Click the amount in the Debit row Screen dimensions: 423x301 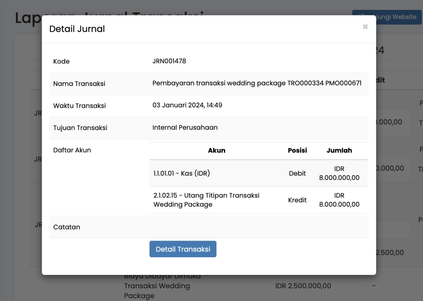[x=339, y=173]
